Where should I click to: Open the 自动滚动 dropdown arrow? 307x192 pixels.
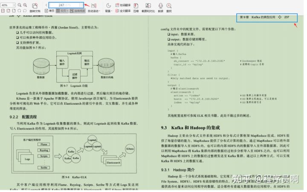pos(100,11)
